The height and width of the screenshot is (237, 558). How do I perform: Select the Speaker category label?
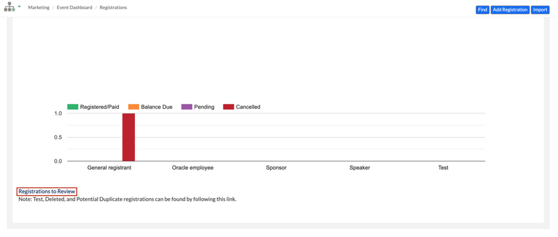coord(360,168)
